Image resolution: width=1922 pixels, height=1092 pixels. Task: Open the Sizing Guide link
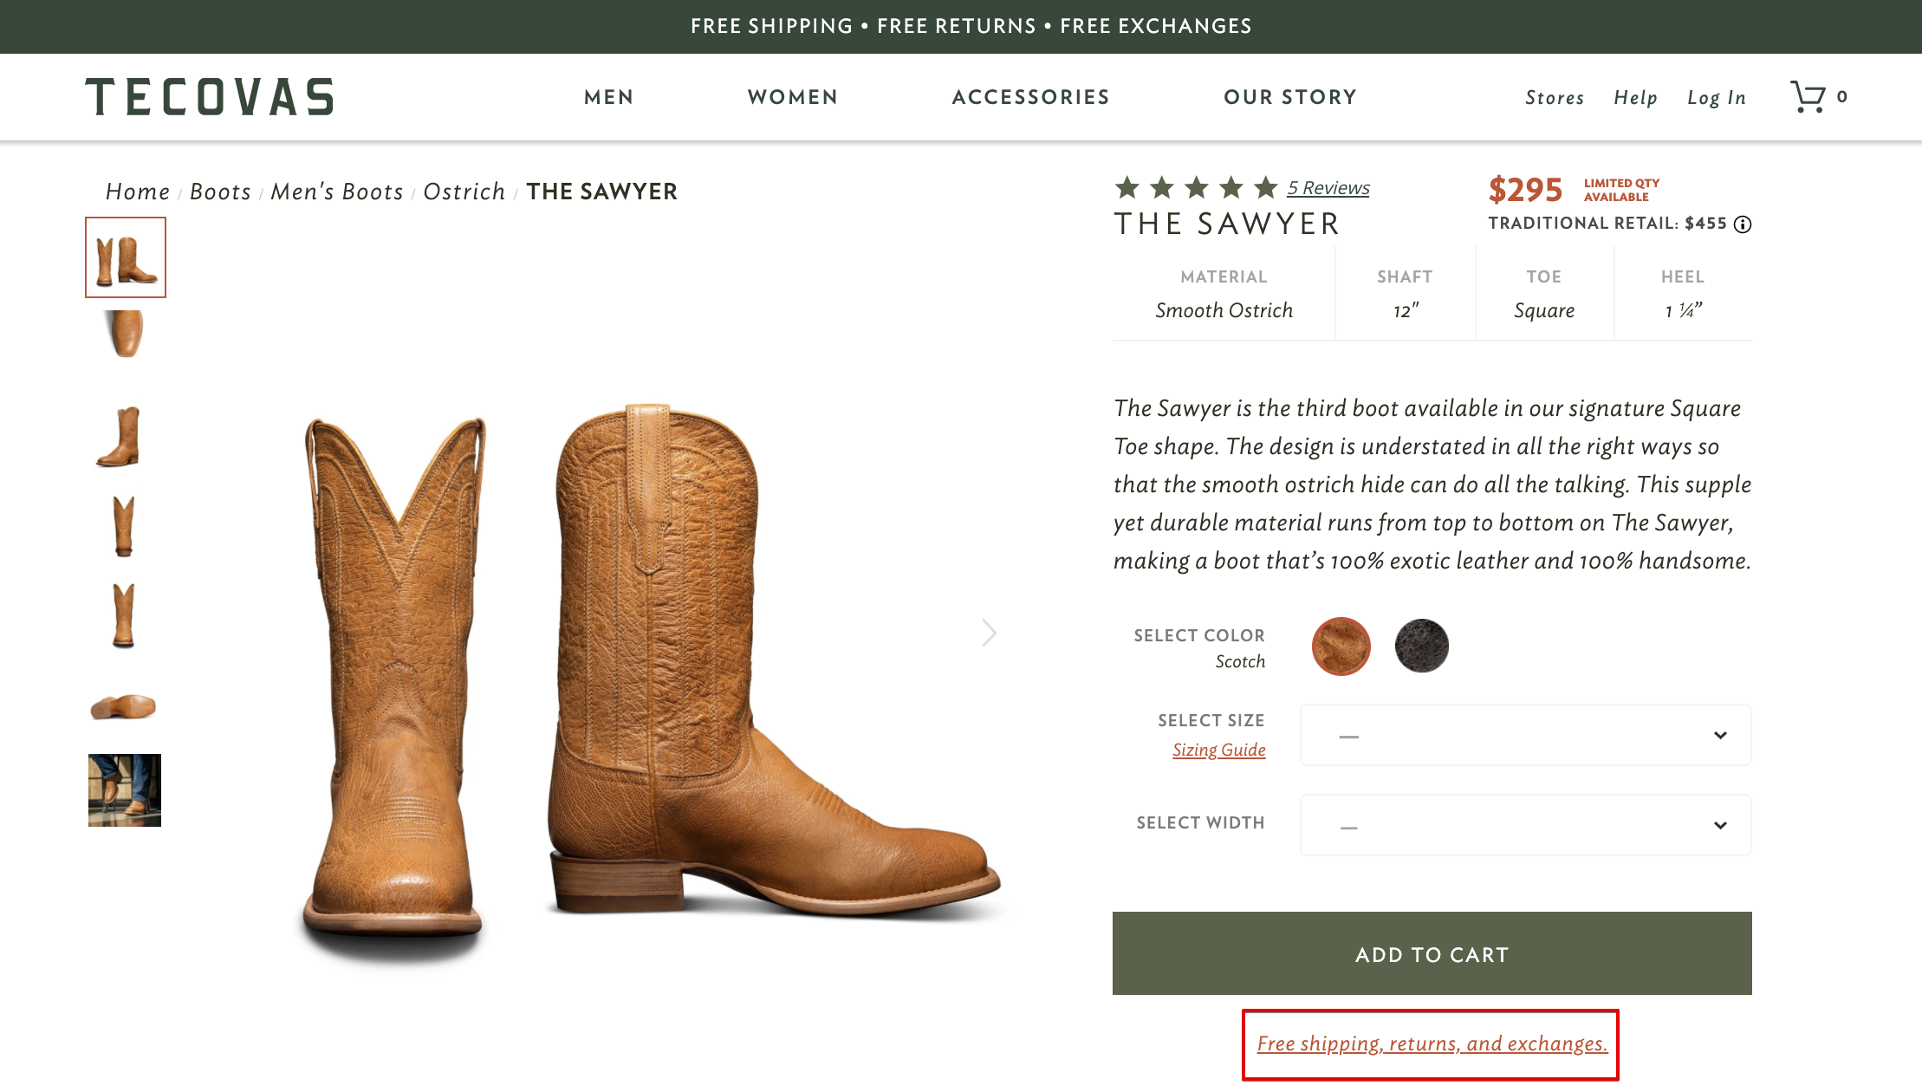click(1219, 750)
